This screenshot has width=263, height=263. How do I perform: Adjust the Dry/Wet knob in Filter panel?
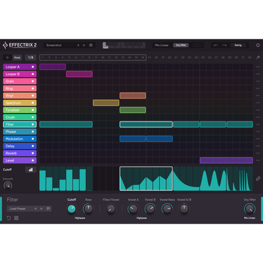(250, 209)
